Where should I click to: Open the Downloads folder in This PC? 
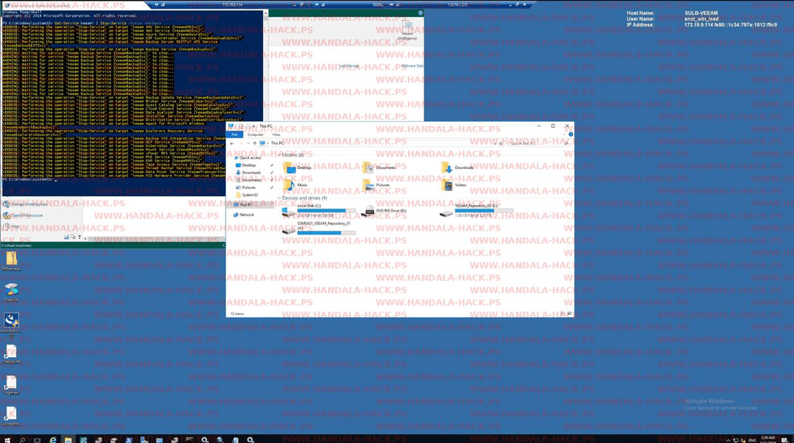458,168
